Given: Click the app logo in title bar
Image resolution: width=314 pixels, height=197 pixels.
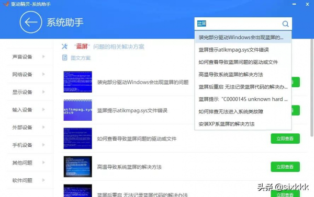Looking at the screenshot, I should [x=6, y=4].
